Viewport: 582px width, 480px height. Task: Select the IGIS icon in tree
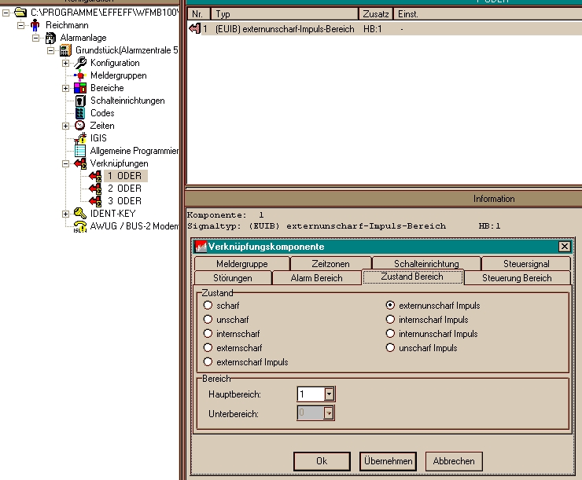point(80,138)
